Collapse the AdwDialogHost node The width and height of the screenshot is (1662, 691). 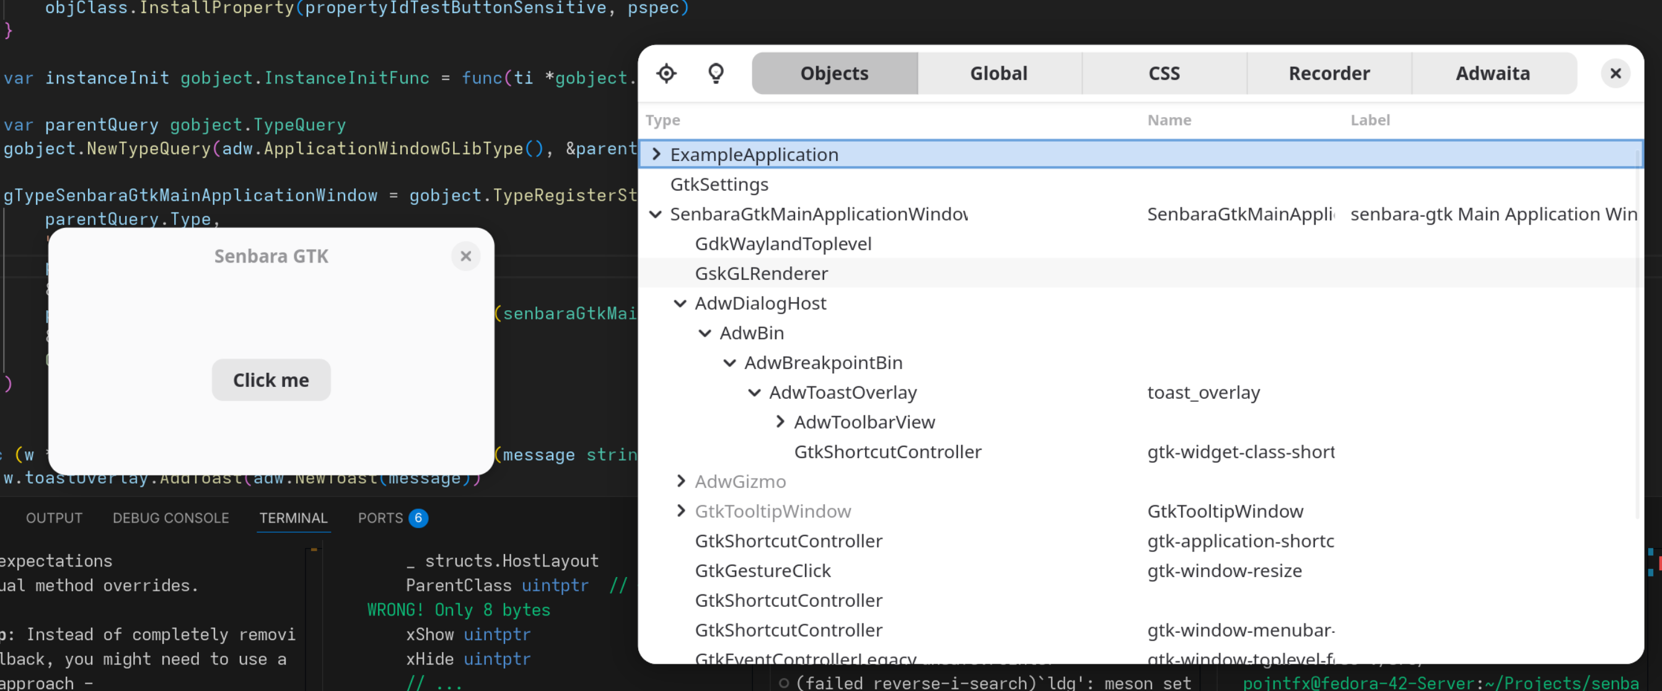point(680,303)
